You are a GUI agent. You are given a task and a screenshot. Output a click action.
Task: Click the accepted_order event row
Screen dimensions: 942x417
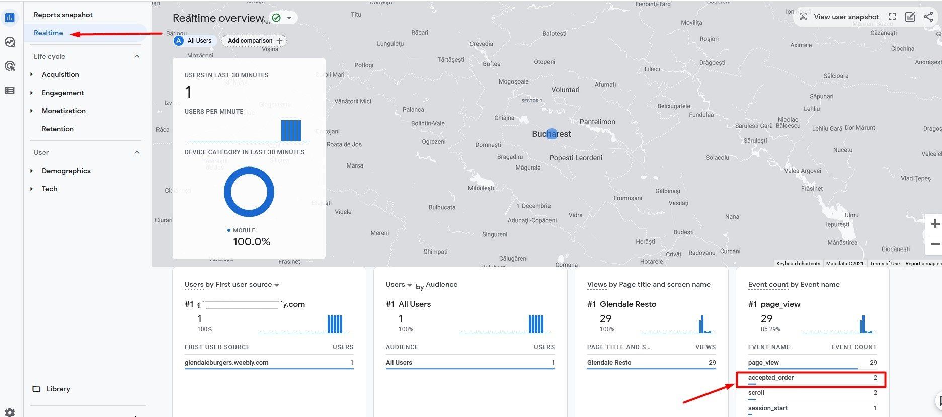812,378
